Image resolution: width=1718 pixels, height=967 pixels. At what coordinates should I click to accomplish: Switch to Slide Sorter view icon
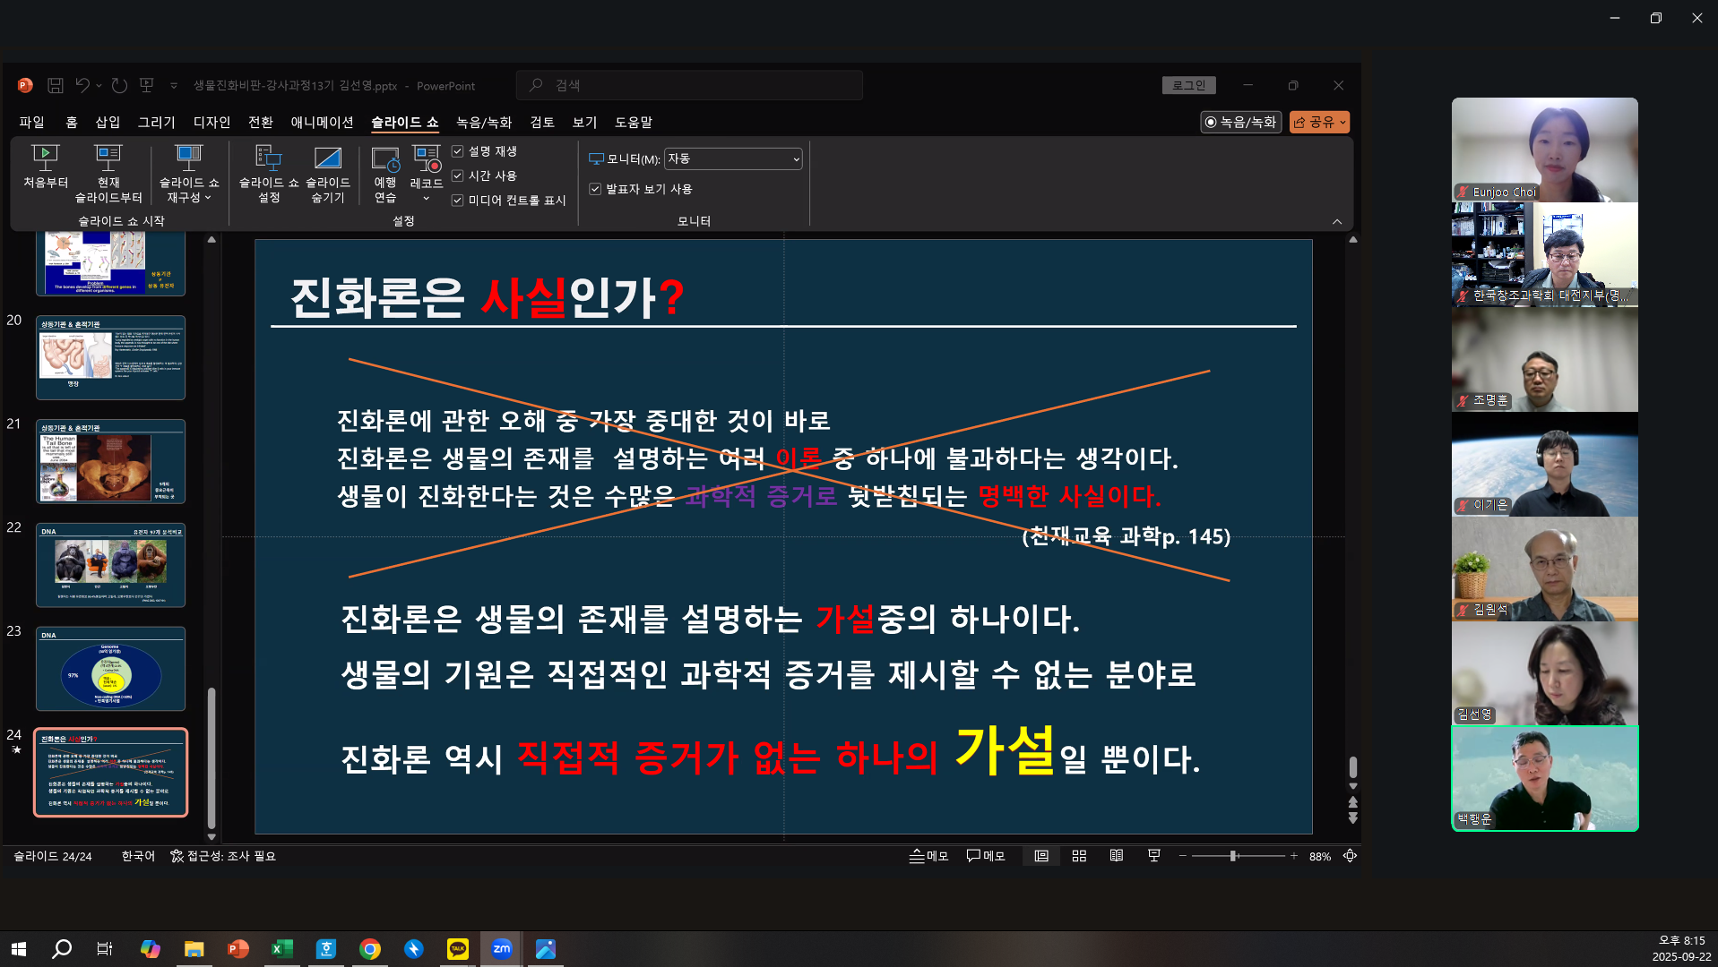(x=1079, y=856)
